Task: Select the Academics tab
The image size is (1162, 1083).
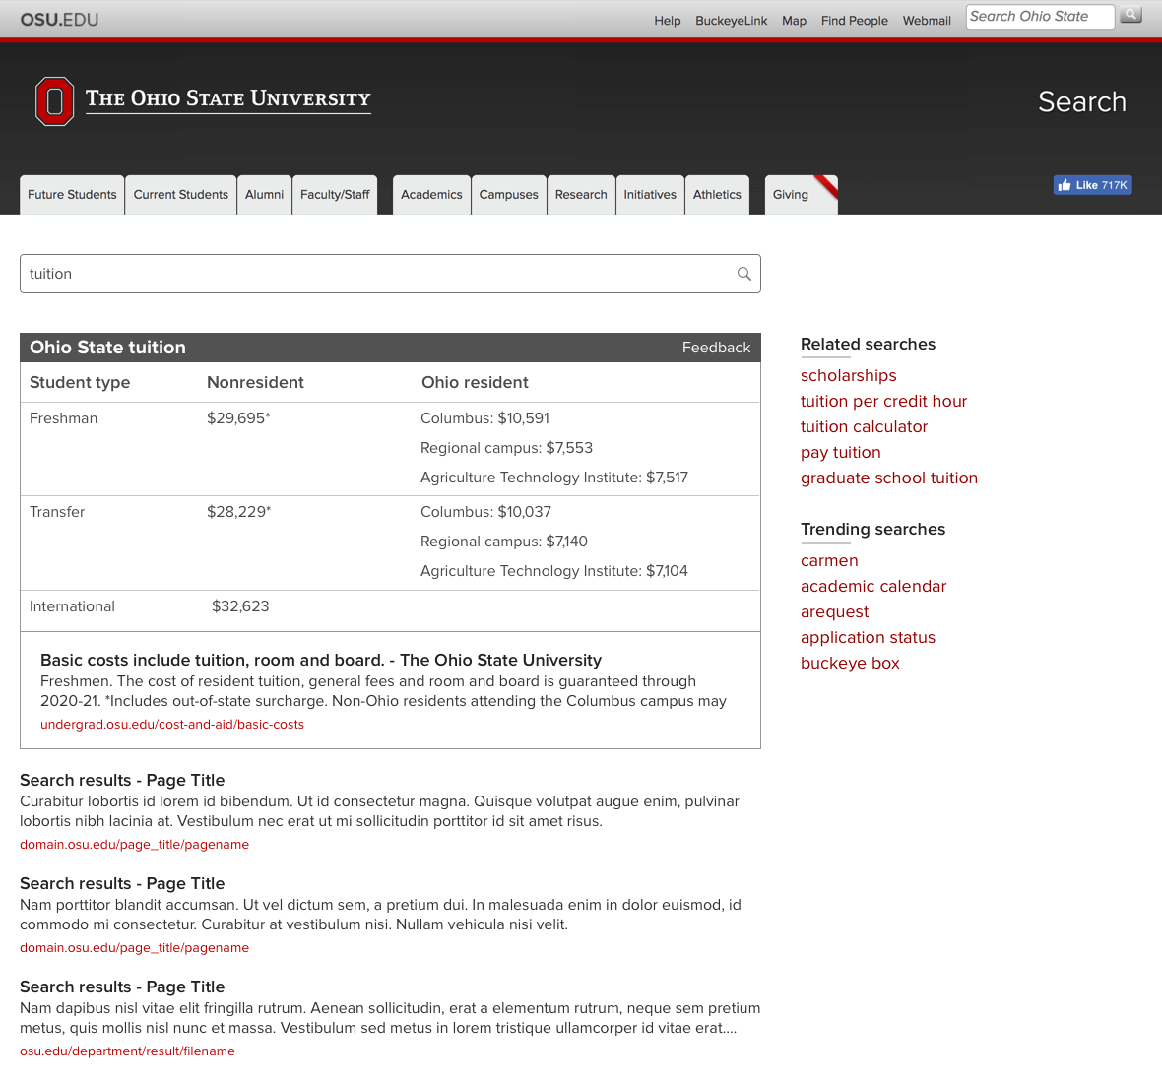Action: coord(431,195)
